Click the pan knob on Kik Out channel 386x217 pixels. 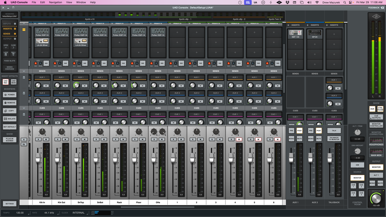click(61, 131)
